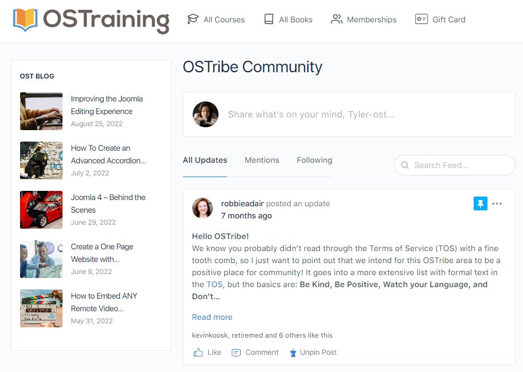Click the pin icon next to Unpin Post
Viewport: 523px width, 372px height.
point(293,353)
